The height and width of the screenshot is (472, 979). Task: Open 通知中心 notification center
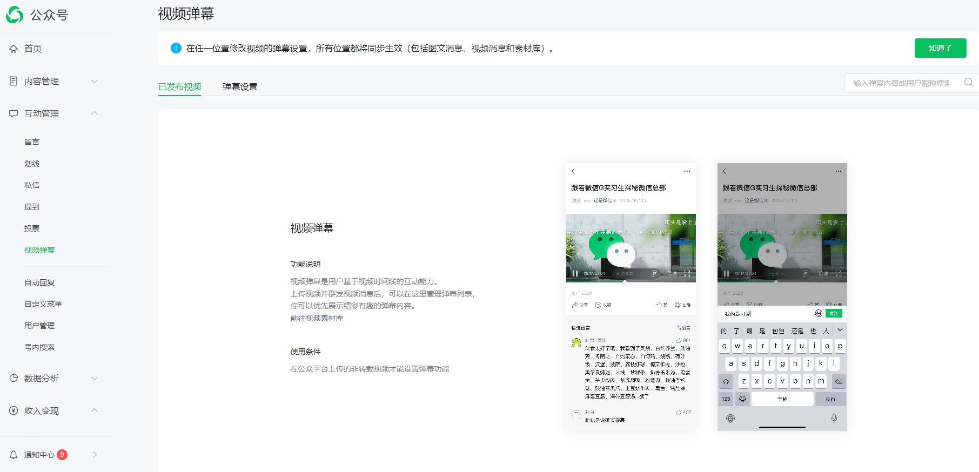[x=39, y=455]
